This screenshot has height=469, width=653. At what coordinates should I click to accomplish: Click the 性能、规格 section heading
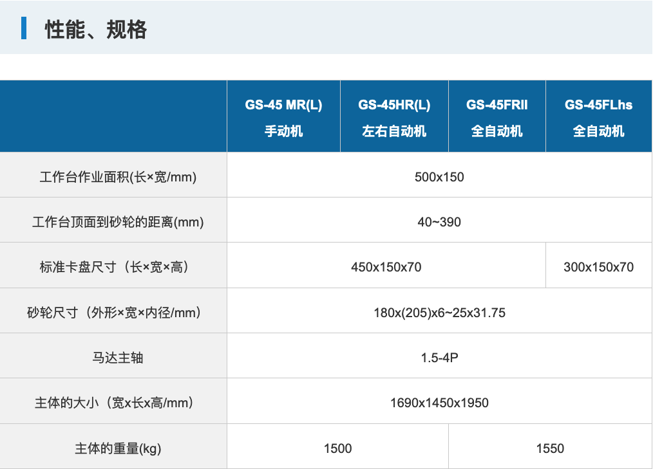coord(96,30)
